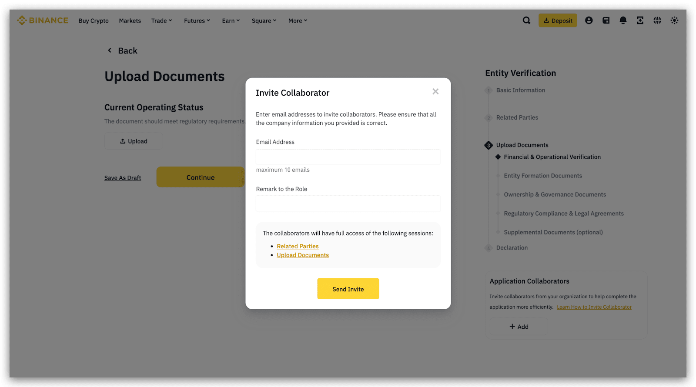Click the search magnifier icon
Screen dimensions: 696x387
click(x=526, y=20)
